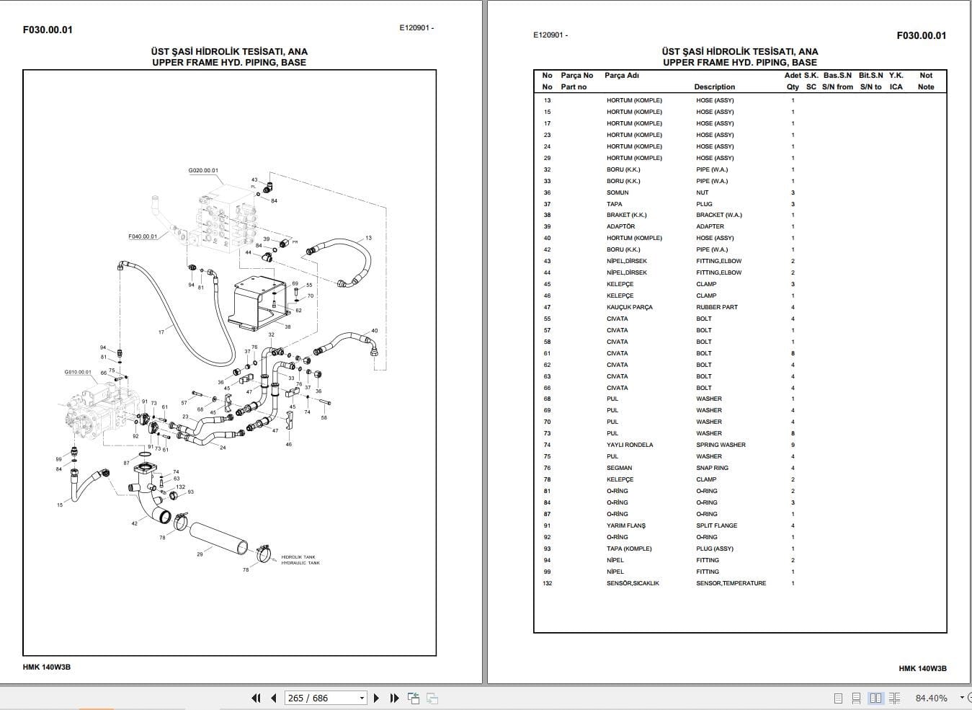Click part number 42 pipe label in diagram
The image size is (972, 710).
(134, 523)
